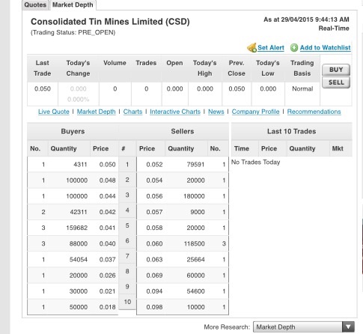Open the Company Profile link
Screen dimensions: 363x334
[x=255, y=112]
